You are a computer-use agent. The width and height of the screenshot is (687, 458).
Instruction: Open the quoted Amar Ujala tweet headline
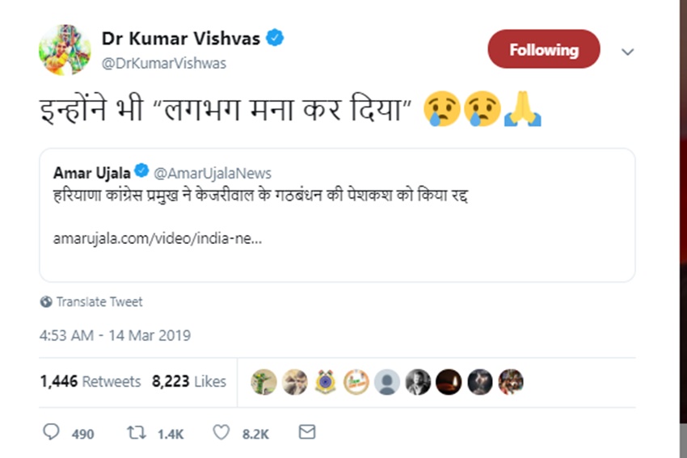tap(261, 196)
